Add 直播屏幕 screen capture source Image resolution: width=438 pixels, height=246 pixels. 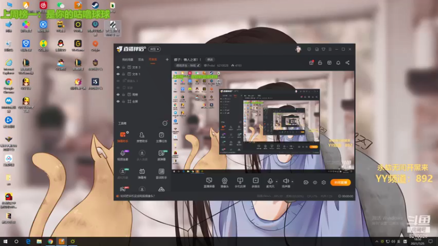(x=209, y=183)
